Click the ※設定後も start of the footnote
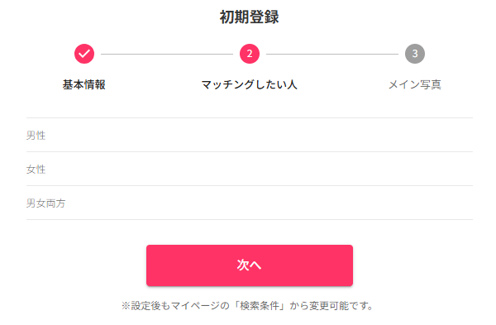496x325 pixels. click(145, 306)
